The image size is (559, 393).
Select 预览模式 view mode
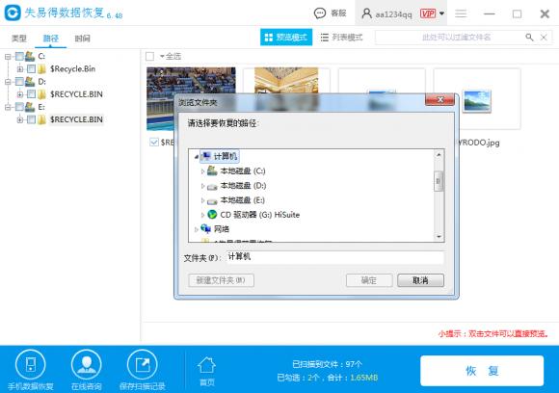pos(286,37)
